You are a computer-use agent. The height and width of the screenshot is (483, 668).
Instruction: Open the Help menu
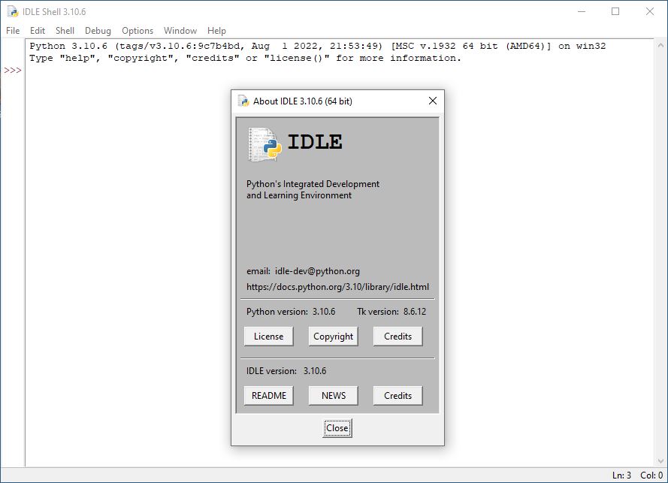coord(216,31)
